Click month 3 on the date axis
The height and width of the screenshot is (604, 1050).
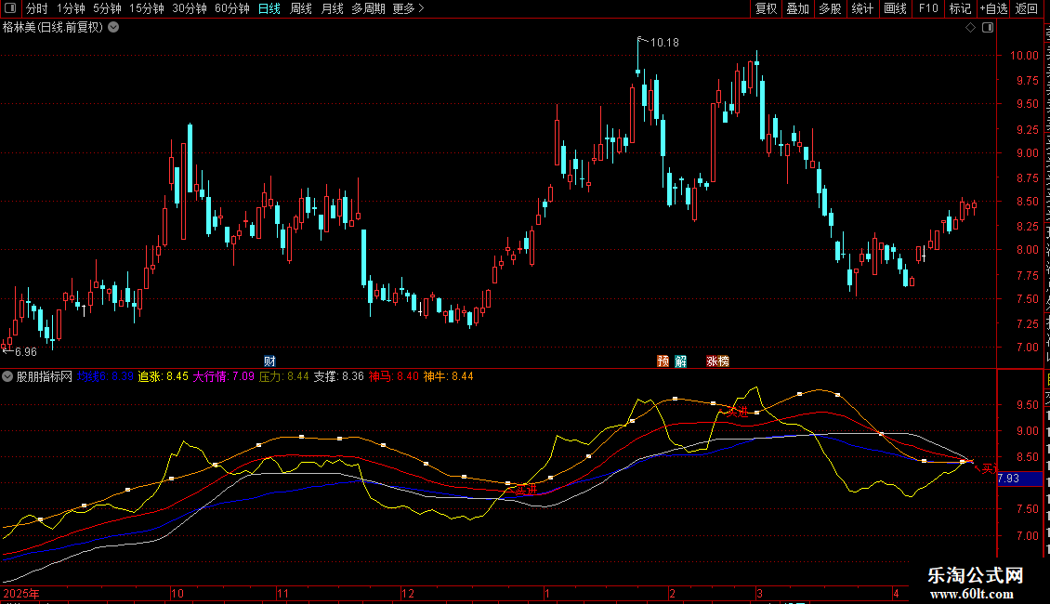point(759,593)
